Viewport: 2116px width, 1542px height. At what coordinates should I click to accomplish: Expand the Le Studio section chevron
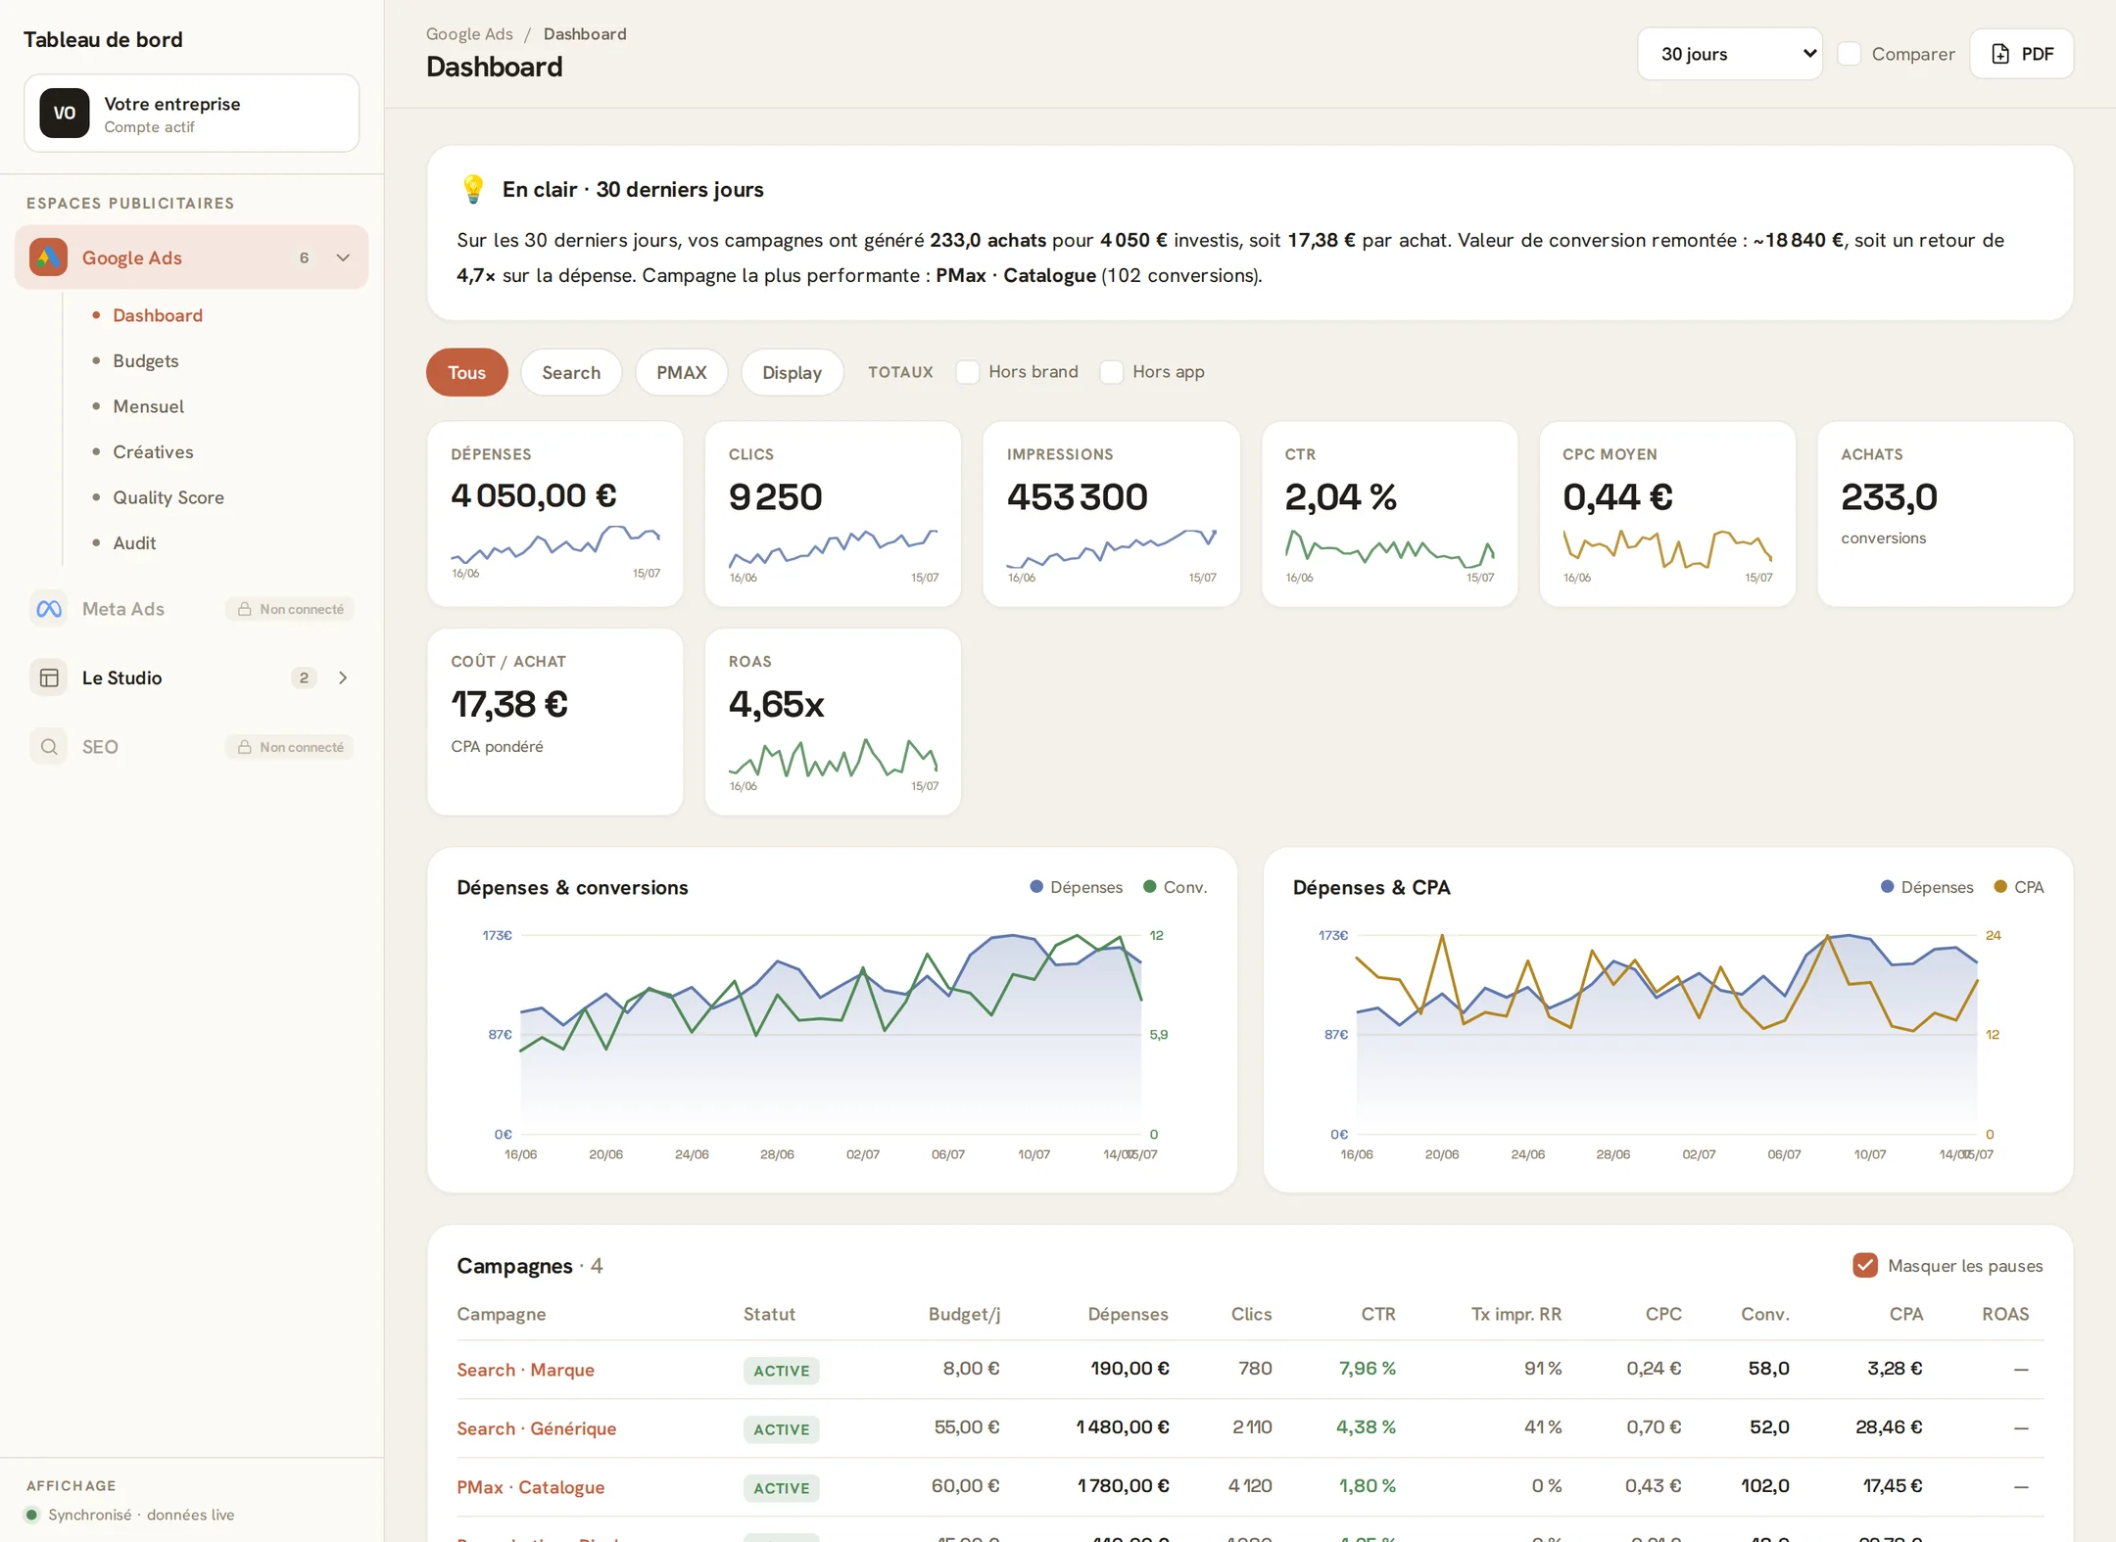pos(343,678)
